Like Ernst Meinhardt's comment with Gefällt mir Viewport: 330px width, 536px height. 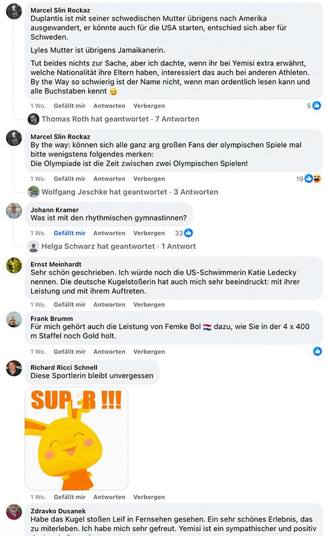tap(70, 304)
